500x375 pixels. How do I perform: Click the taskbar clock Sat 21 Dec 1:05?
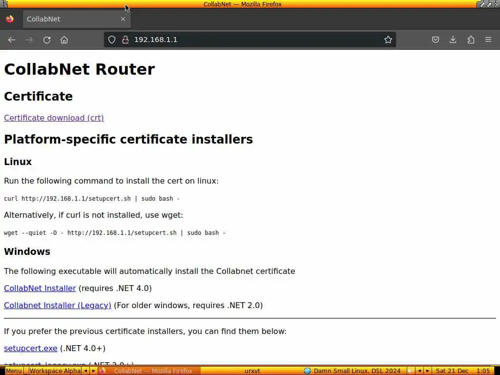[x=463, y=371]
